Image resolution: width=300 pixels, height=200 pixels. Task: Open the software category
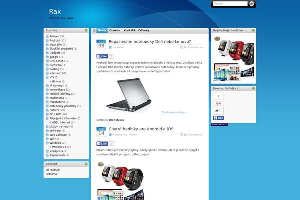pos(55,131)
